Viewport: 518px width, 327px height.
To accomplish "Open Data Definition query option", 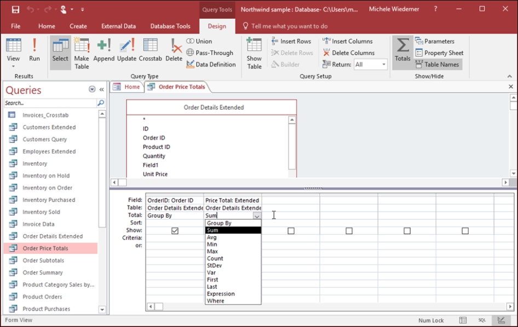I will coord(211,65).
